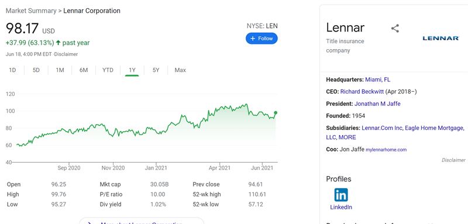The width and height of the screenshot is (468, 224).
Task: Select the 1D time range tab
Action: (12, 70)
